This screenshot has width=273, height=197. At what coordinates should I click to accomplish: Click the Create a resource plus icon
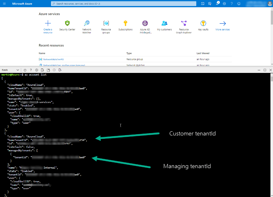(x=48, y=23)
